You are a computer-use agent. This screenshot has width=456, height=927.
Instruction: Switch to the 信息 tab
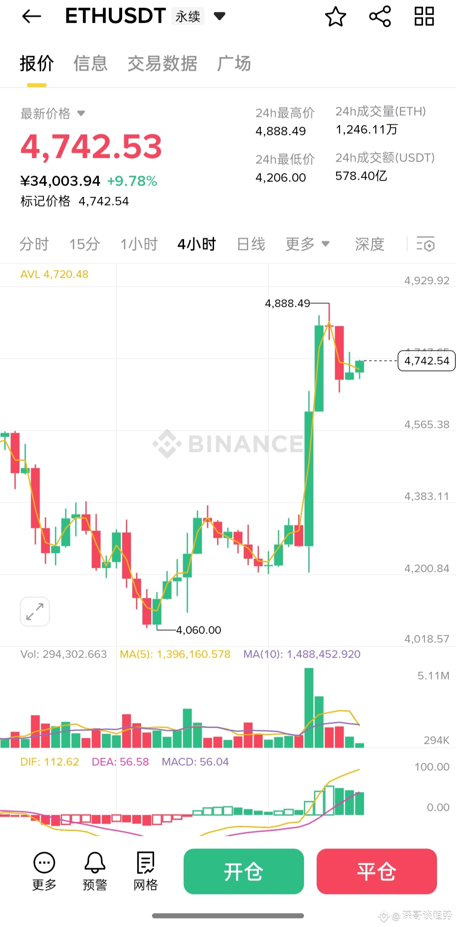point(90,63)
